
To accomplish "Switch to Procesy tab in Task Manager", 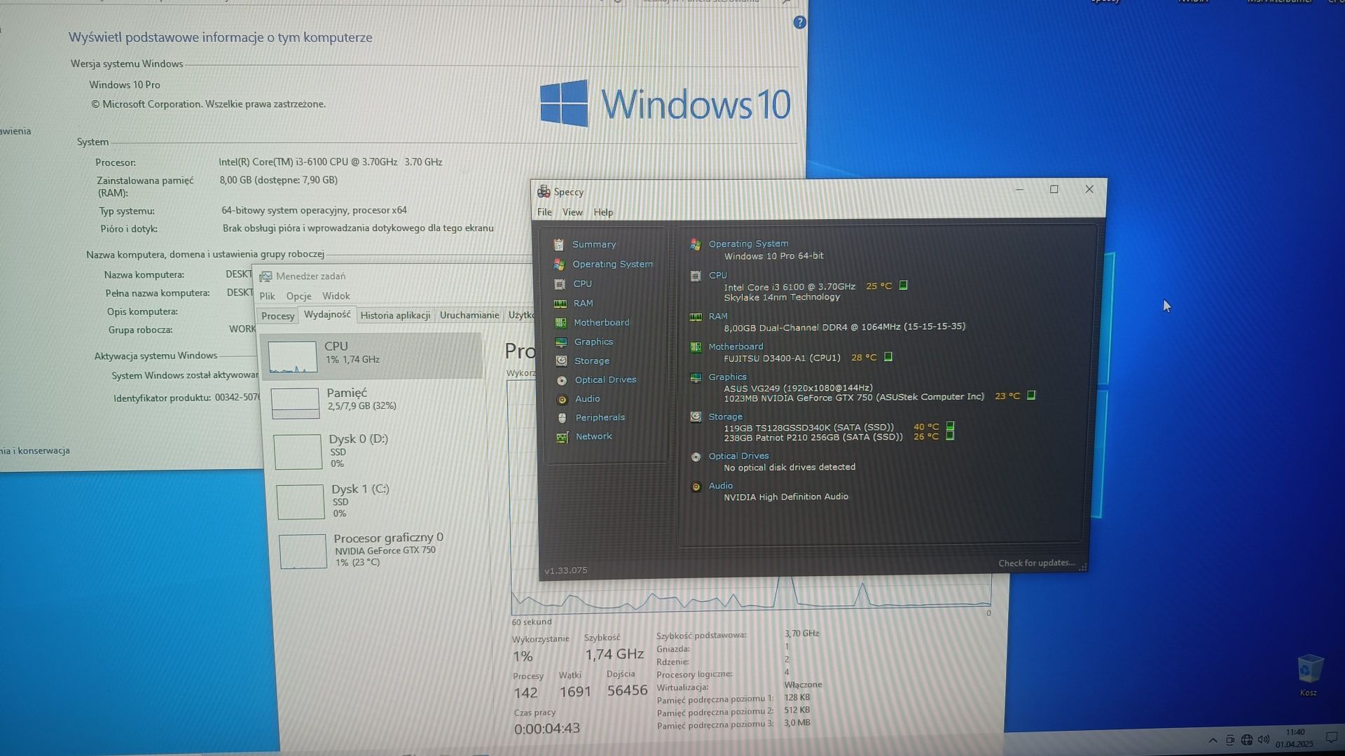I will coord(277,316).
